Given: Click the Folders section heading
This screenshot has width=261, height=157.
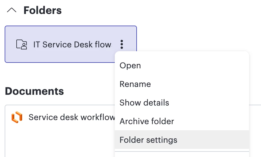Looking at the screenshot, I should [43, 10].
